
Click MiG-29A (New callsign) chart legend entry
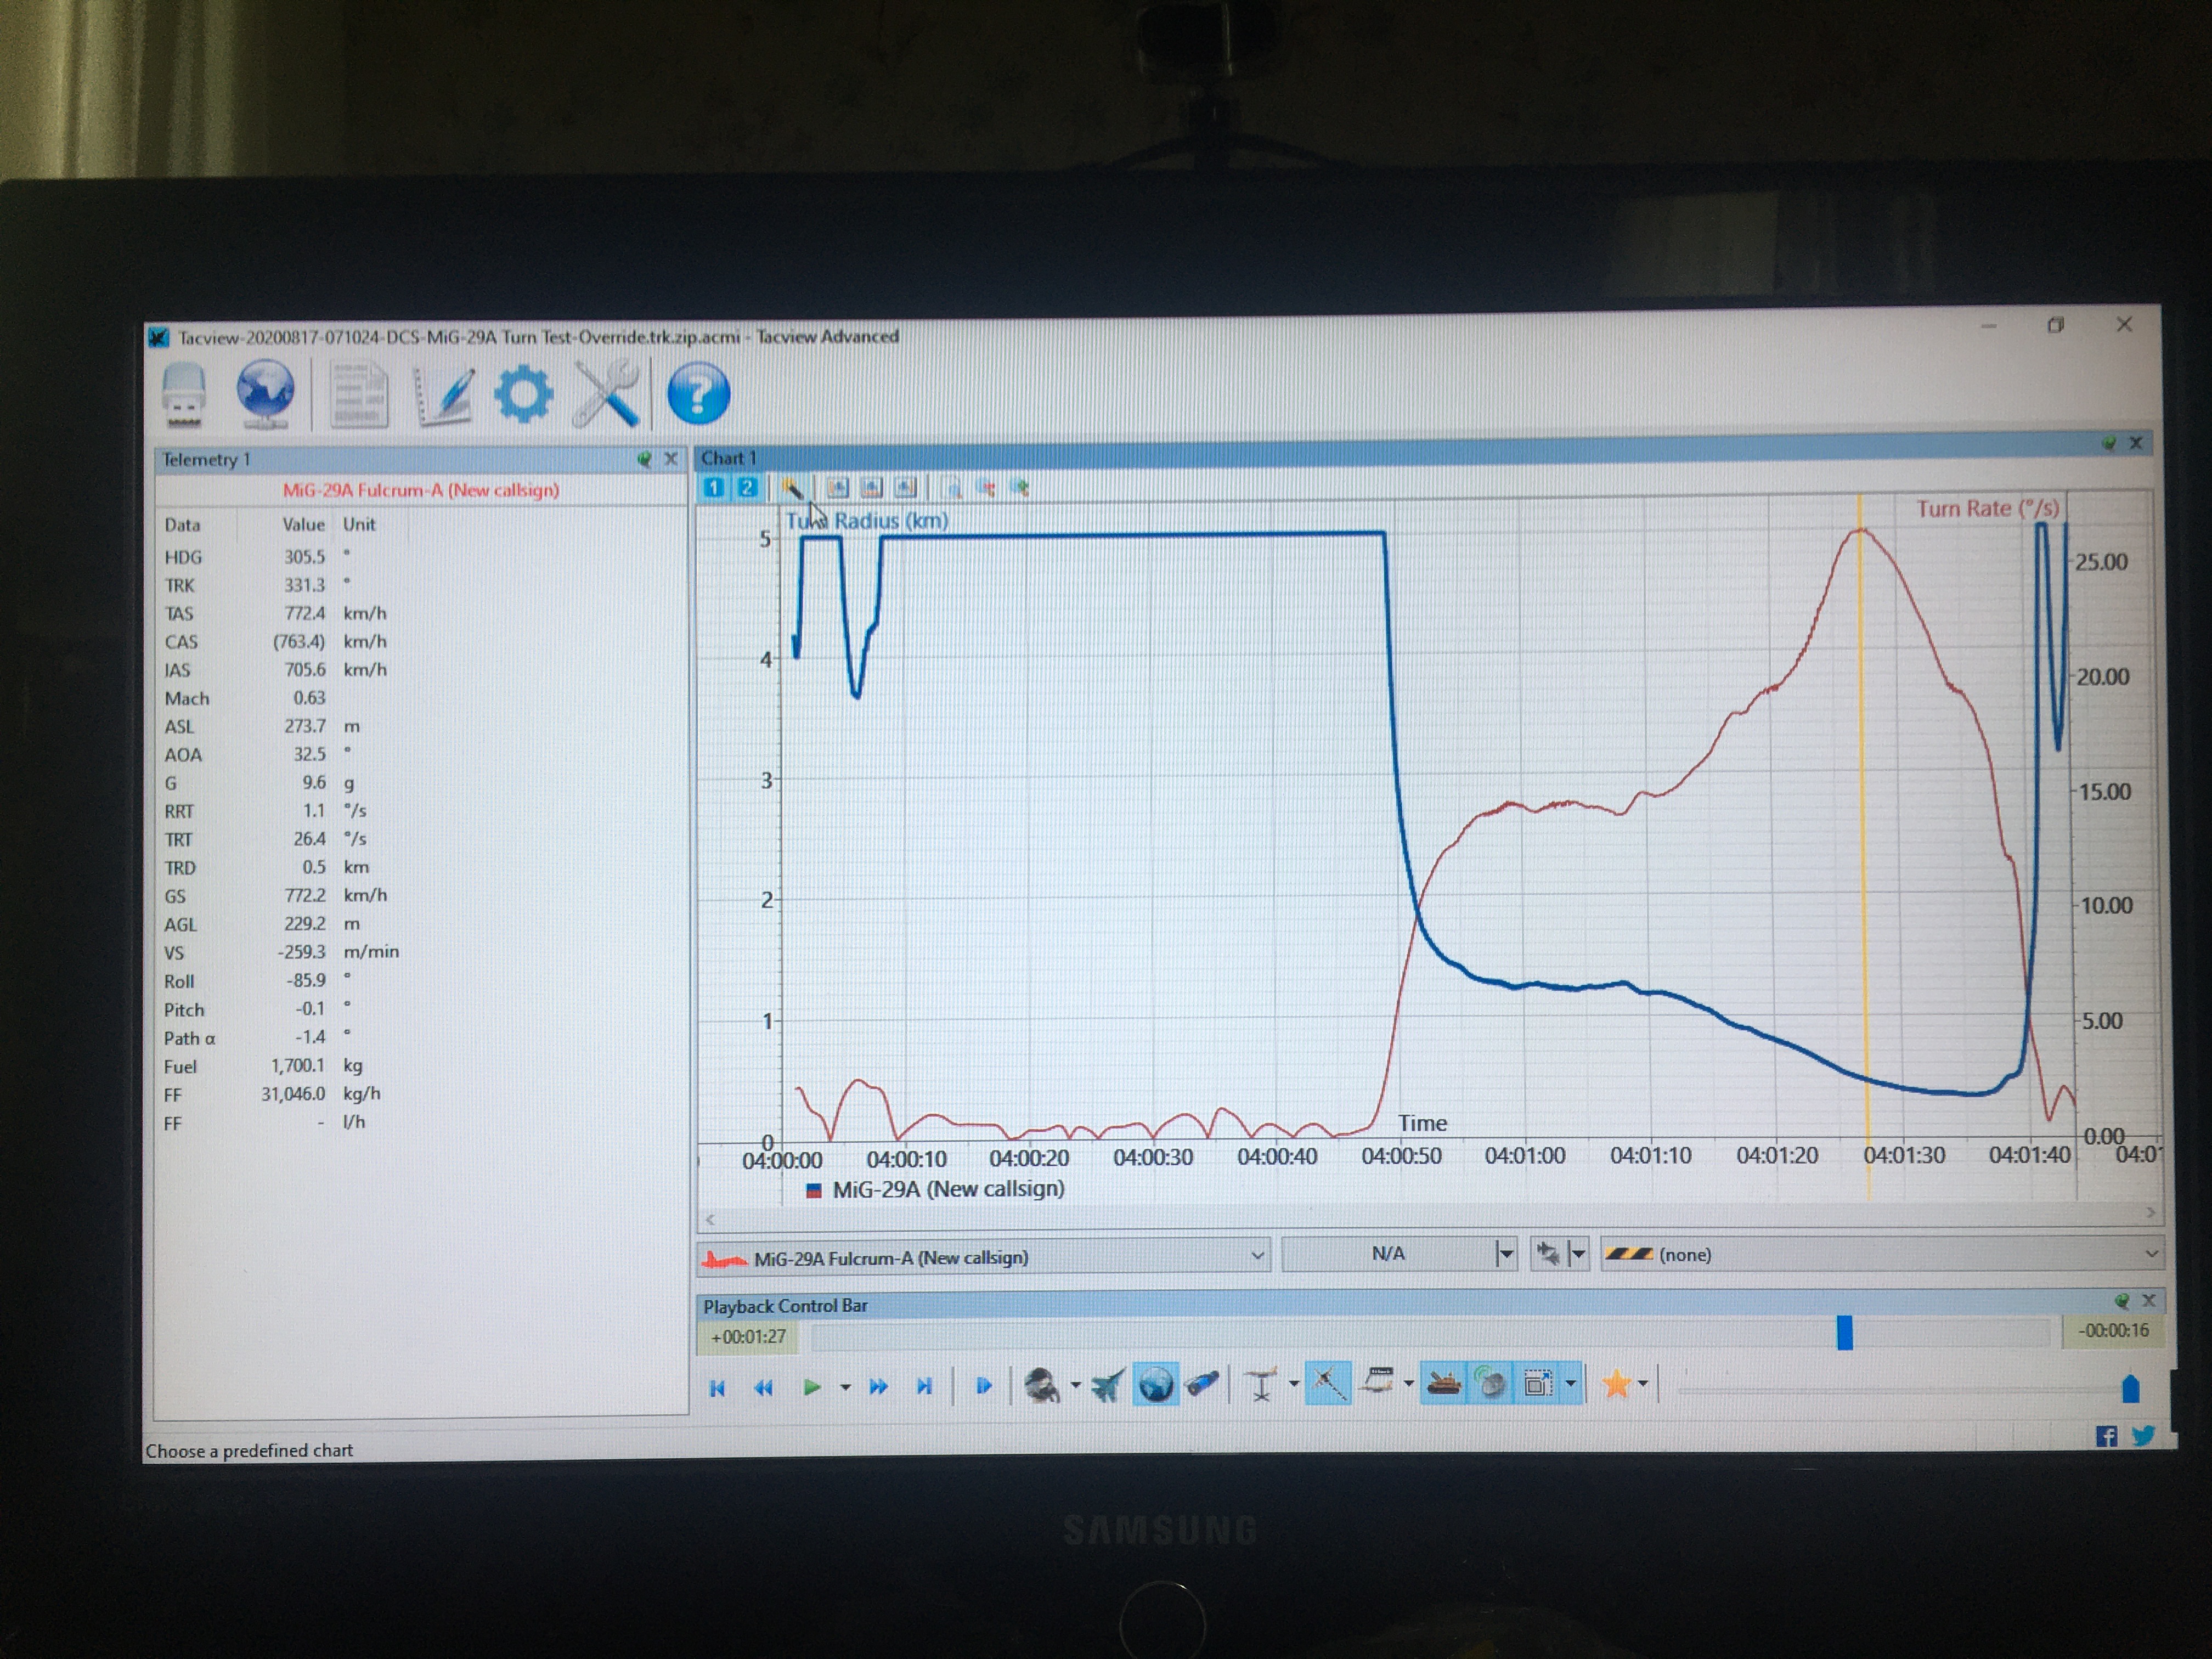935,1189
